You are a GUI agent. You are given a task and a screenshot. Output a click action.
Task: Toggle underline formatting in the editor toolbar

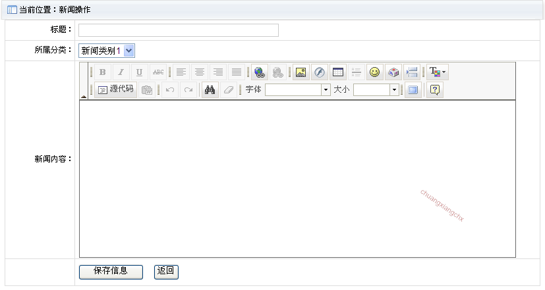(x=139, y=72)
